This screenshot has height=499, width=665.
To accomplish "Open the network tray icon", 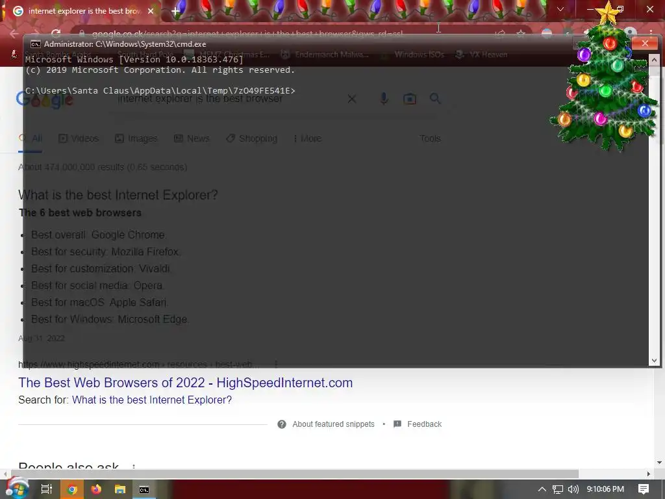I will 558,489.
